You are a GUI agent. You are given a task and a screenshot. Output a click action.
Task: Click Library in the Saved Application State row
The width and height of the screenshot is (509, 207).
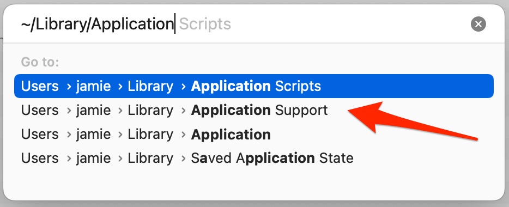click(150, 158)
